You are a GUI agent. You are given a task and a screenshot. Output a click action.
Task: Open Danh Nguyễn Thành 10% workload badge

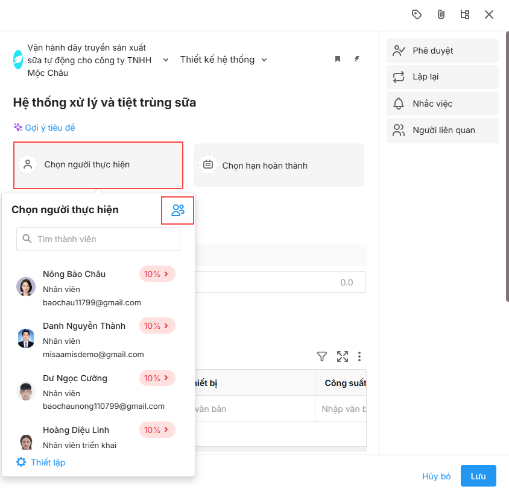(157, 325)
